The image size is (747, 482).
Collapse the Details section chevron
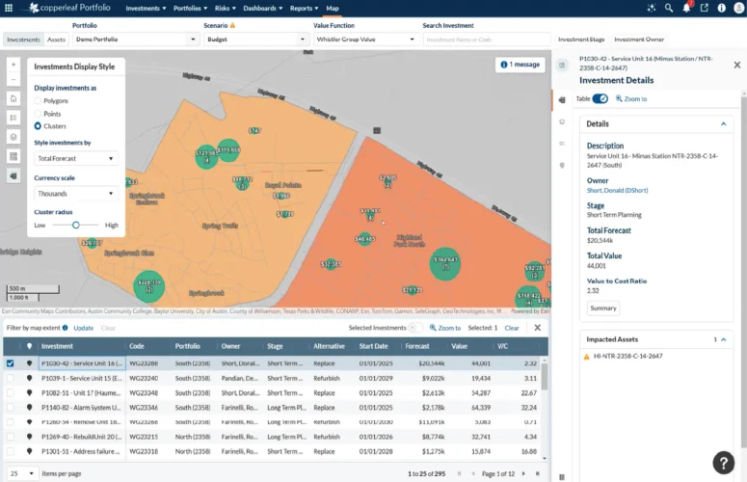pos(724,124)
